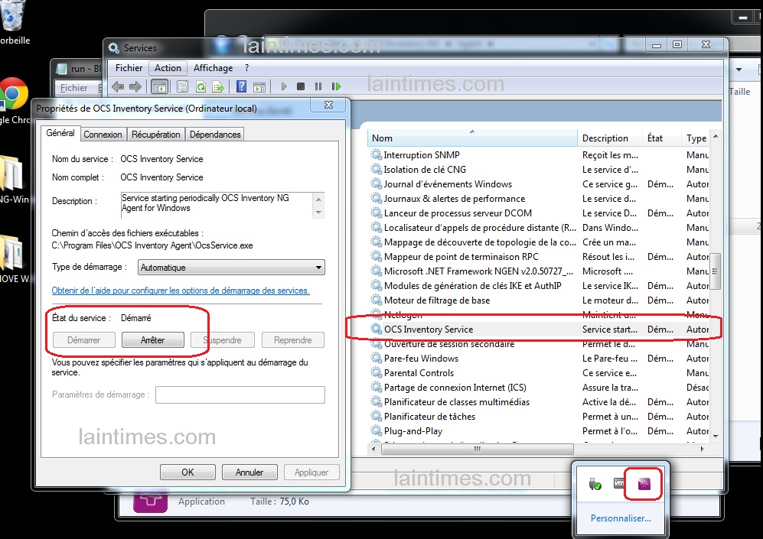This screenshot has height=539, width=763.
Task: Click the description box scroll down arrow
Action: [318, 213]
